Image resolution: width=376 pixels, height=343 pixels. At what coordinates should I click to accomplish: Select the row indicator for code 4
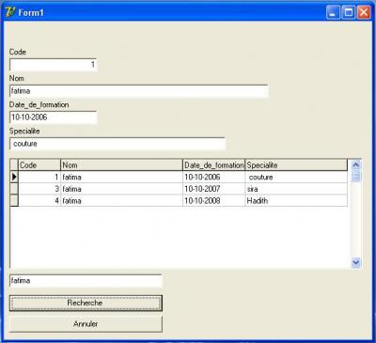pos(14,200)
